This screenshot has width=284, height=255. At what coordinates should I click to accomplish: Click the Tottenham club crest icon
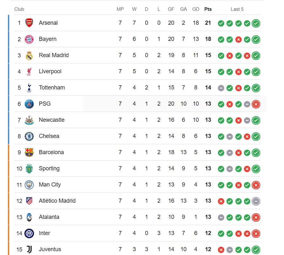(x=29, y=88)
